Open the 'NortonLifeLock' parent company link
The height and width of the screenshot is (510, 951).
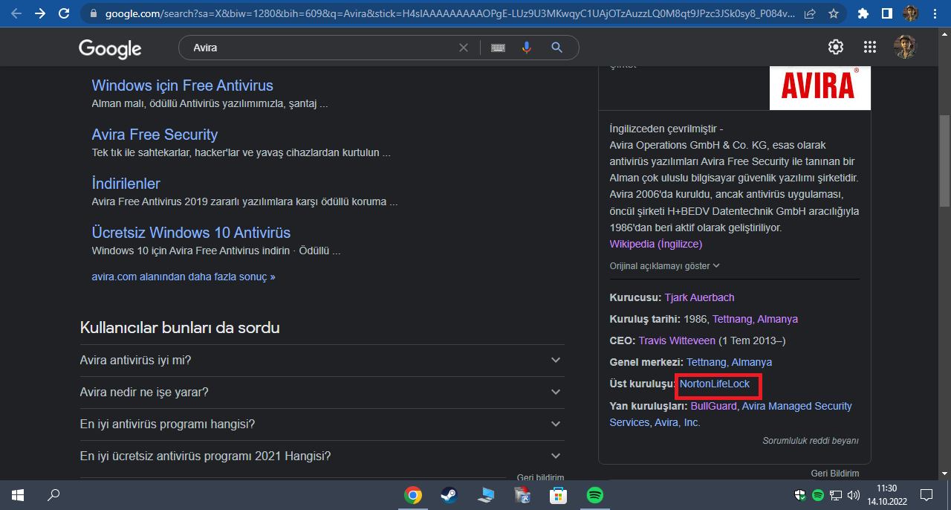(x=715, y=384)
